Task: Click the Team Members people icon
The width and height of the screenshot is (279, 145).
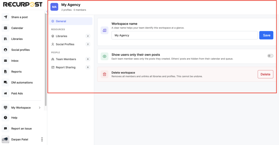Action: tap(53, 59)
